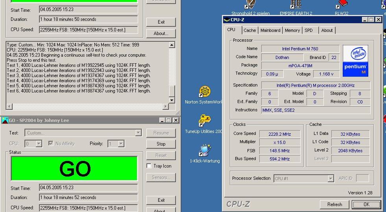Launch Empire Earth 2 desktop shortcut
The image size is (386, 212).
(x=296, y=4)
